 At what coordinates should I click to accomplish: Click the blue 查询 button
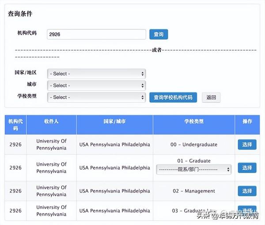click(159, 35)
